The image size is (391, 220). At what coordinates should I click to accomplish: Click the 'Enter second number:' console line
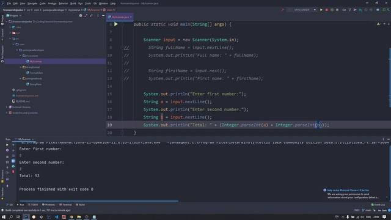42,163
